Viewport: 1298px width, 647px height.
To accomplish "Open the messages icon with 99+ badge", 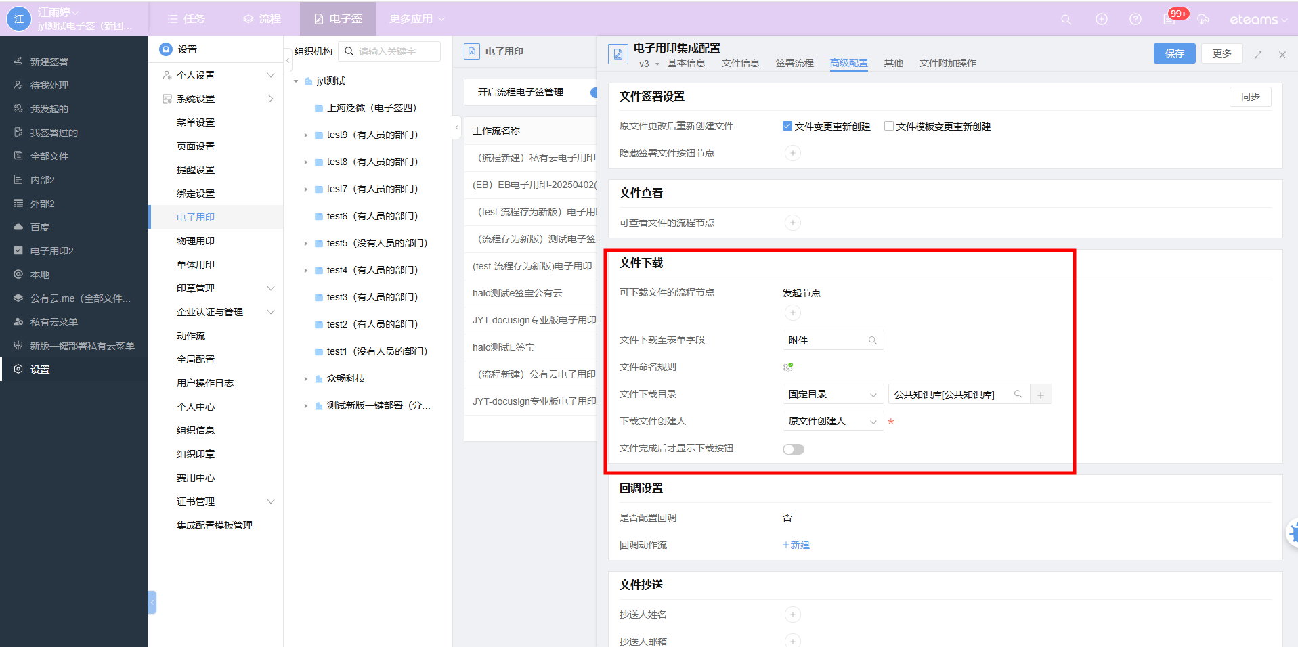I will (x=1170, y=19).
